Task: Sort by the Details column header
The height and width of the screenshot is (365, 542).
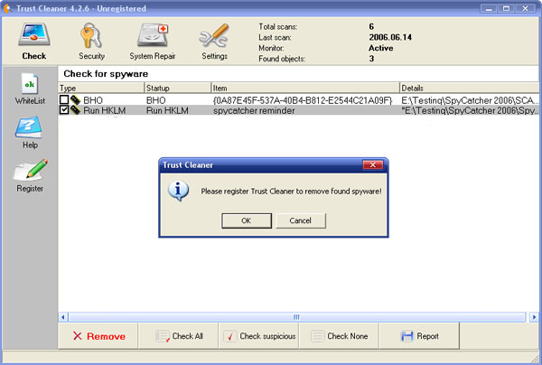Action: tap(469, 88)
